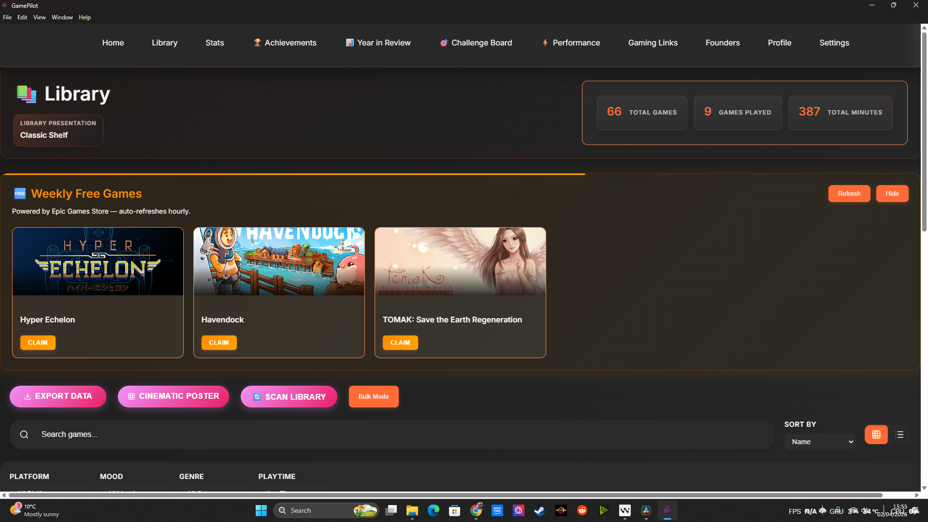Switch to list view layout
Screen dimensions: 928x522
899,435
